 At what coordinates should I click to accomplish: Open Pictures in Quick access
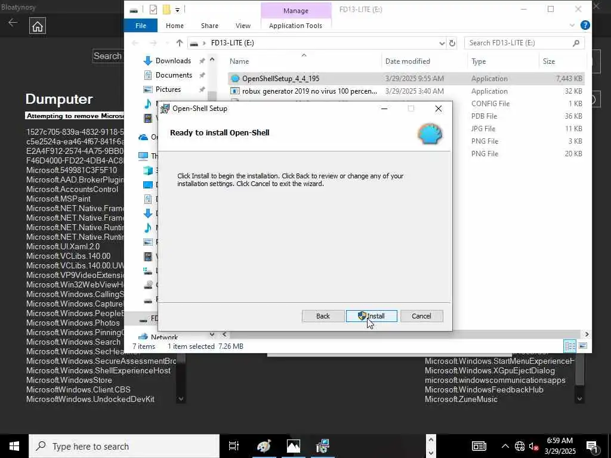168,89
